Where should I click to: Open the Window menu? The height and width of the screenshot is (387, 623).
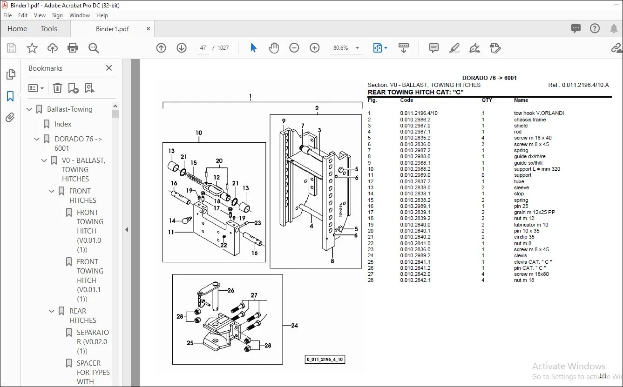point(80,15)
